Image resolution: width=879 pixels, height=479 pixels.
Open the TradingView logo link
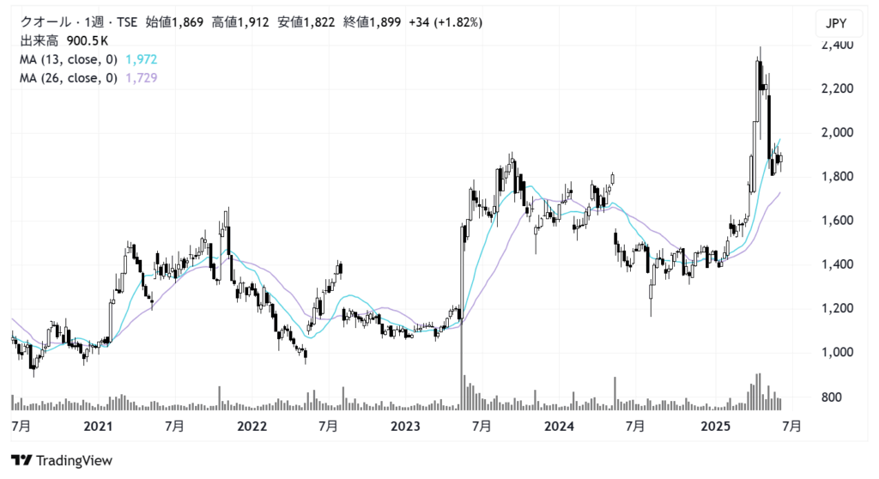click(x=62, y=460)
